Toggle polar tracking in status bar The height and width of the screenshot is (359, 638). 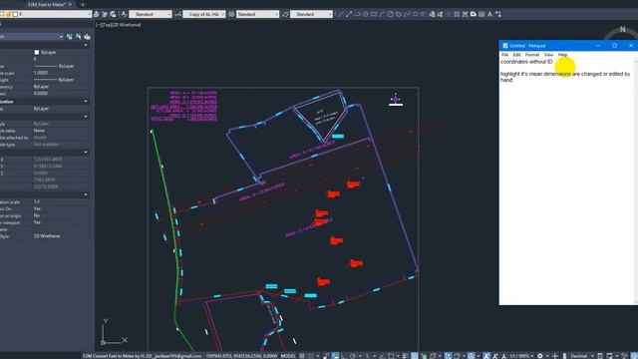click(353, 356)
